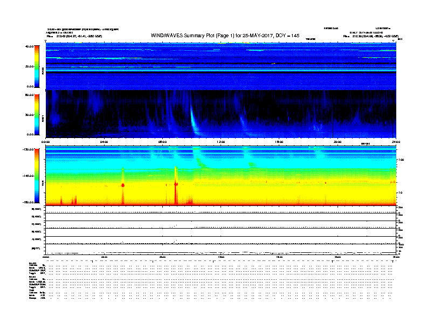Click the 40.00 tick on RAD2 scale
The height and width of the screenshot is (330, 427).
tap(28, 46)
